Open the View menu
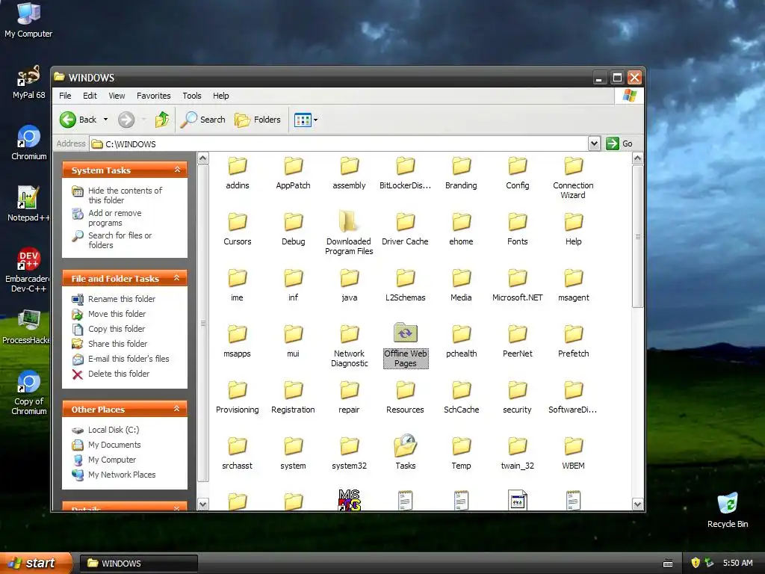765x574 pixels. pos(117,96)
